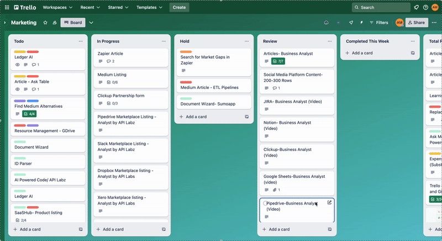The image size is (442, 241).
Task: Add a card to Hold list
Action: tap(193, 117)
